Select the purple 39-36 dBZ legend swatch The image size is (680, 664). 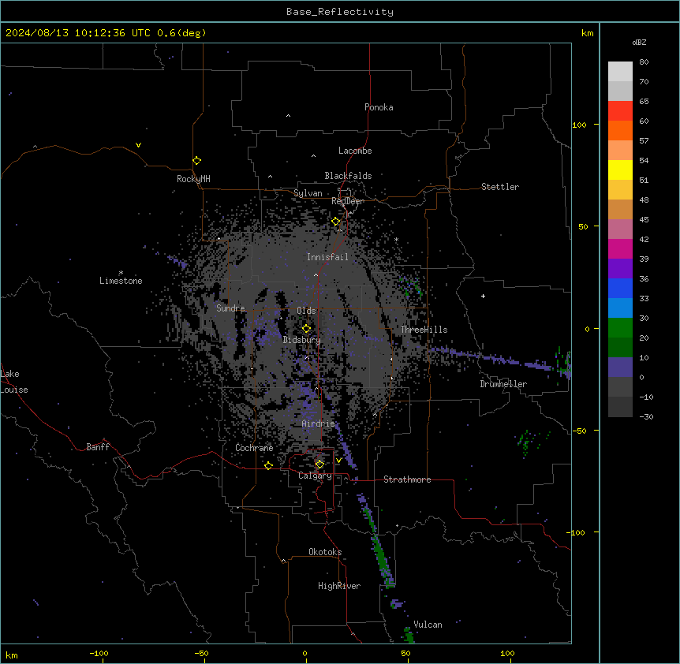coord(620,269)
